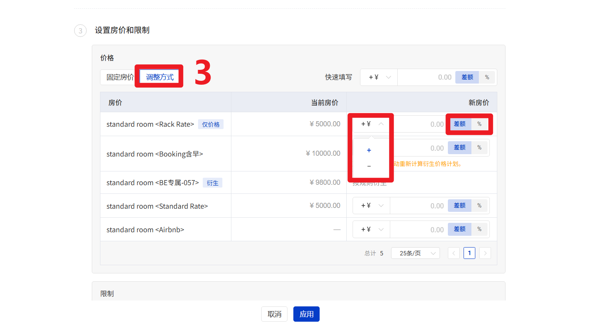Click the 快速填写 amount input field
Image resolution: width=602 pixels, height=326 pixels.
tap(426, 77)
